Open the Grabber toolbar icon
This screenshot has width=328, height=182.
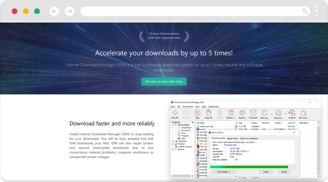292,114
